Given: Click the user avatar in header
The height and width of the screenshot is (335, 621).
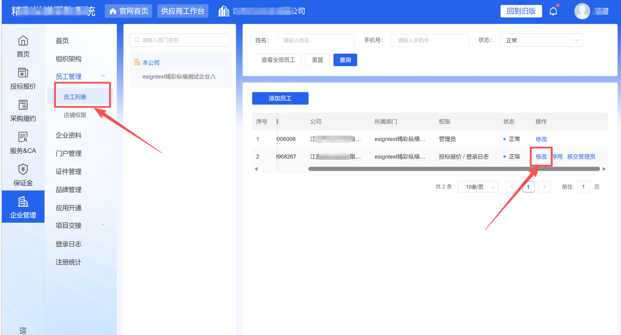Looking at the screenshot, I should [582, 11].
